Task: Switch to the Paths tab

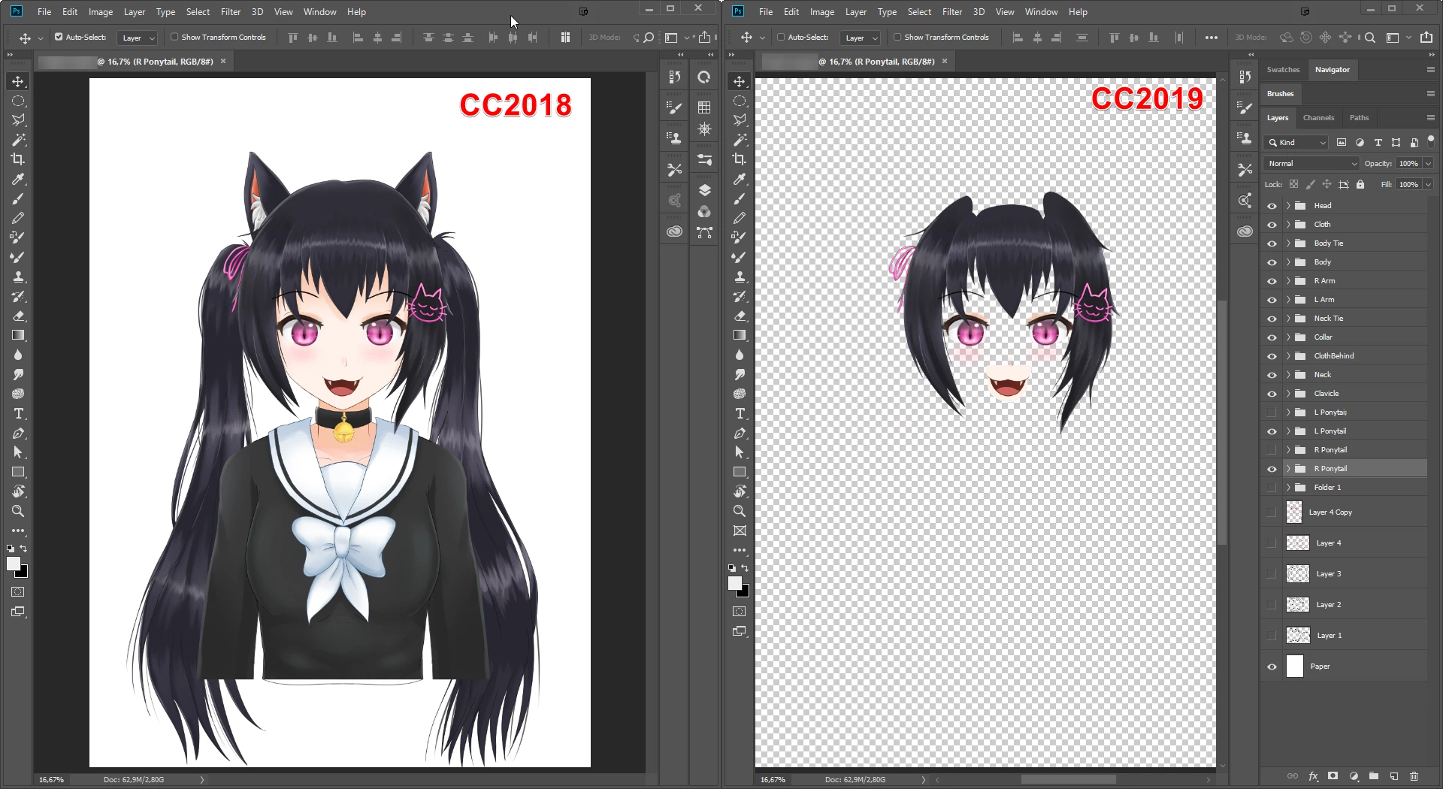Action: (1359, 118)
